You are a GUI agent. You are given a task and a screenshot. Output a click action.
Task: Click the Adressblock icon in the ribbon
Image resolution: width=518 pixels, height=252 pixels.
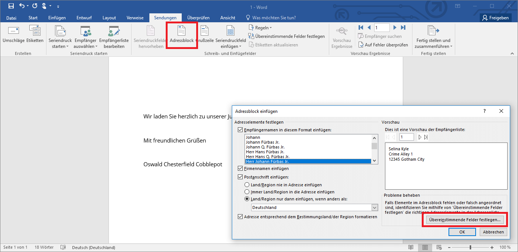click(x=182, y=36)
